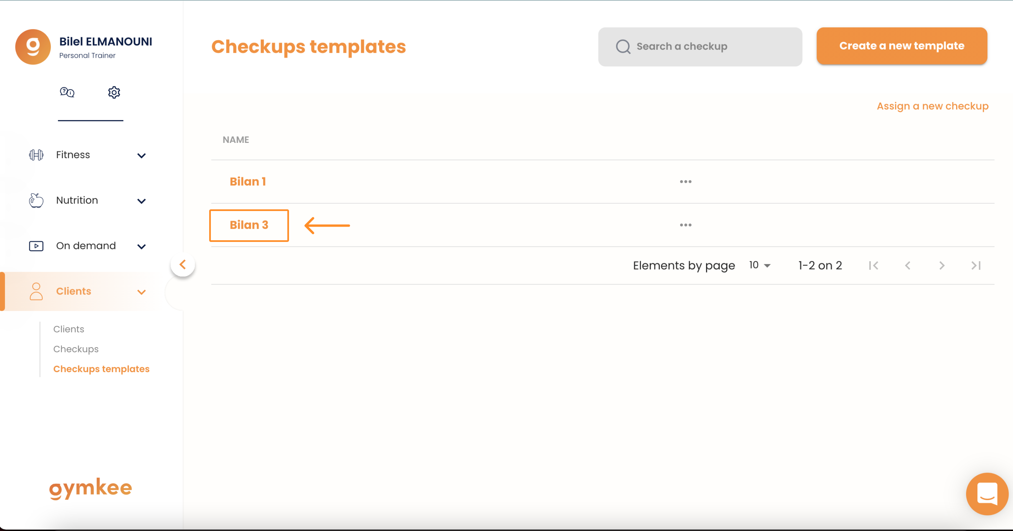Open the Checkups submenu item
The width and height of the screenshot is (1013, 531).
coord(76,349)
